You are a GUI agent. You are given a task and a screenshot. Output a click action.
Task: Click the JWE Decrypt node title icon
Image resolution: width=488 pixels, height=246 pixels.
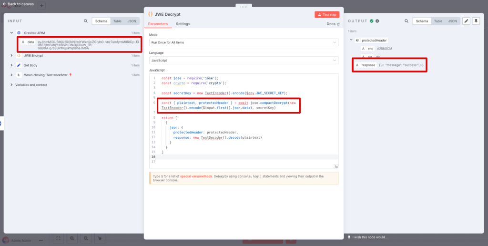(x=150, y=14)
